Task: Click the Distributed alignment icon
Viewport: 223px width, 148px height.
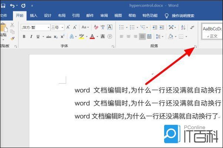Action: coord(149,36)
